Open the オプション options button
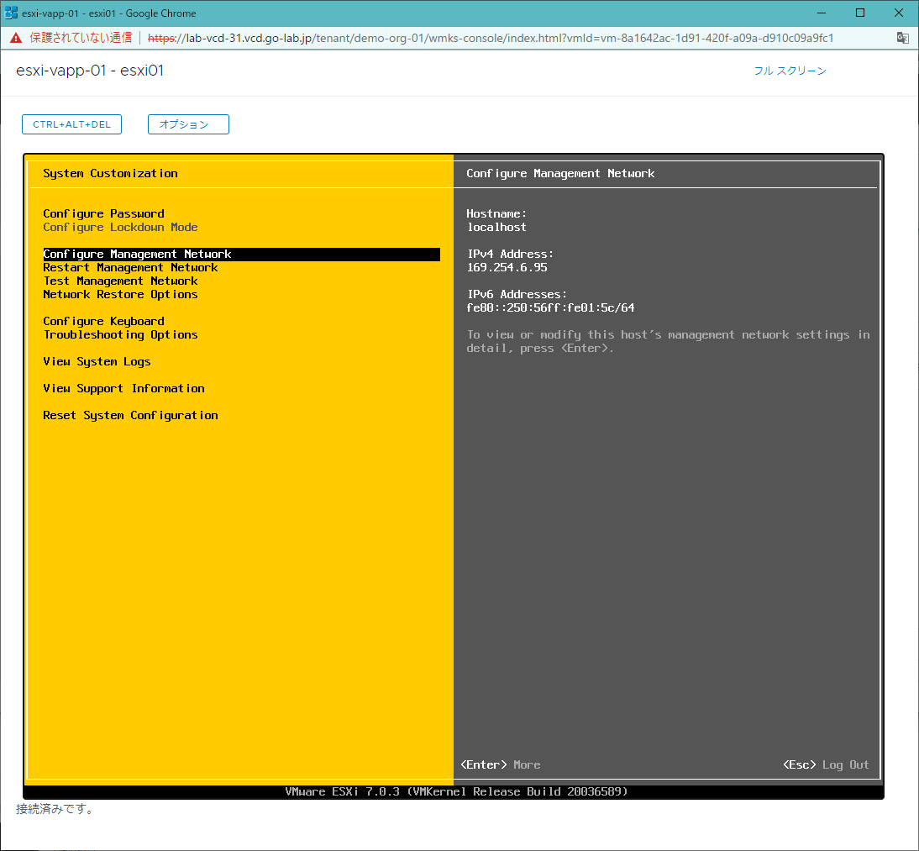 188,124
